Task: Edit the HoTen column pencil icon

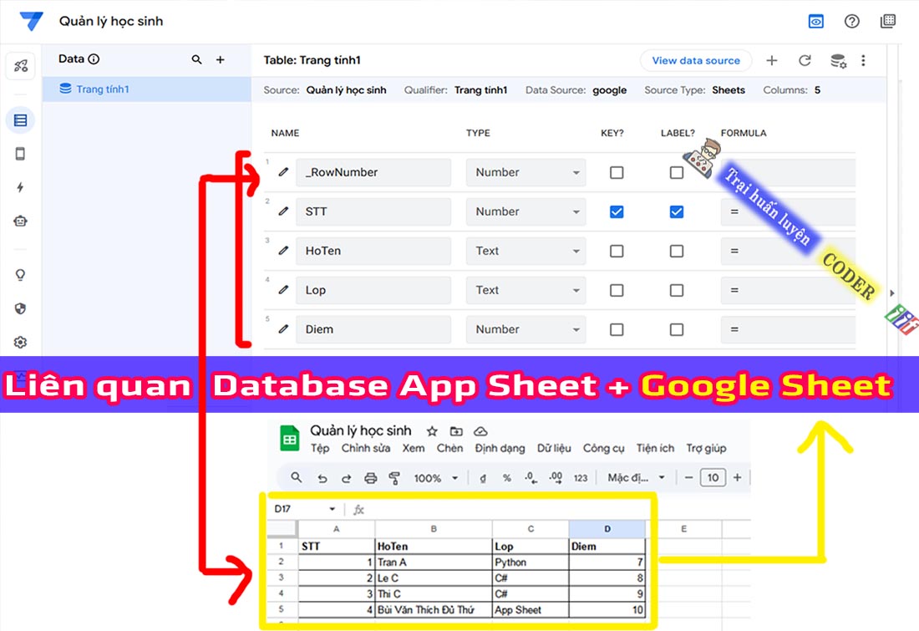Action: [x=283, y=251]
